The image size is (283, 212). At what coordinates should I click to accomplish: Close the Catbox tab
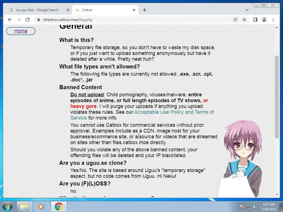point(134,10)
